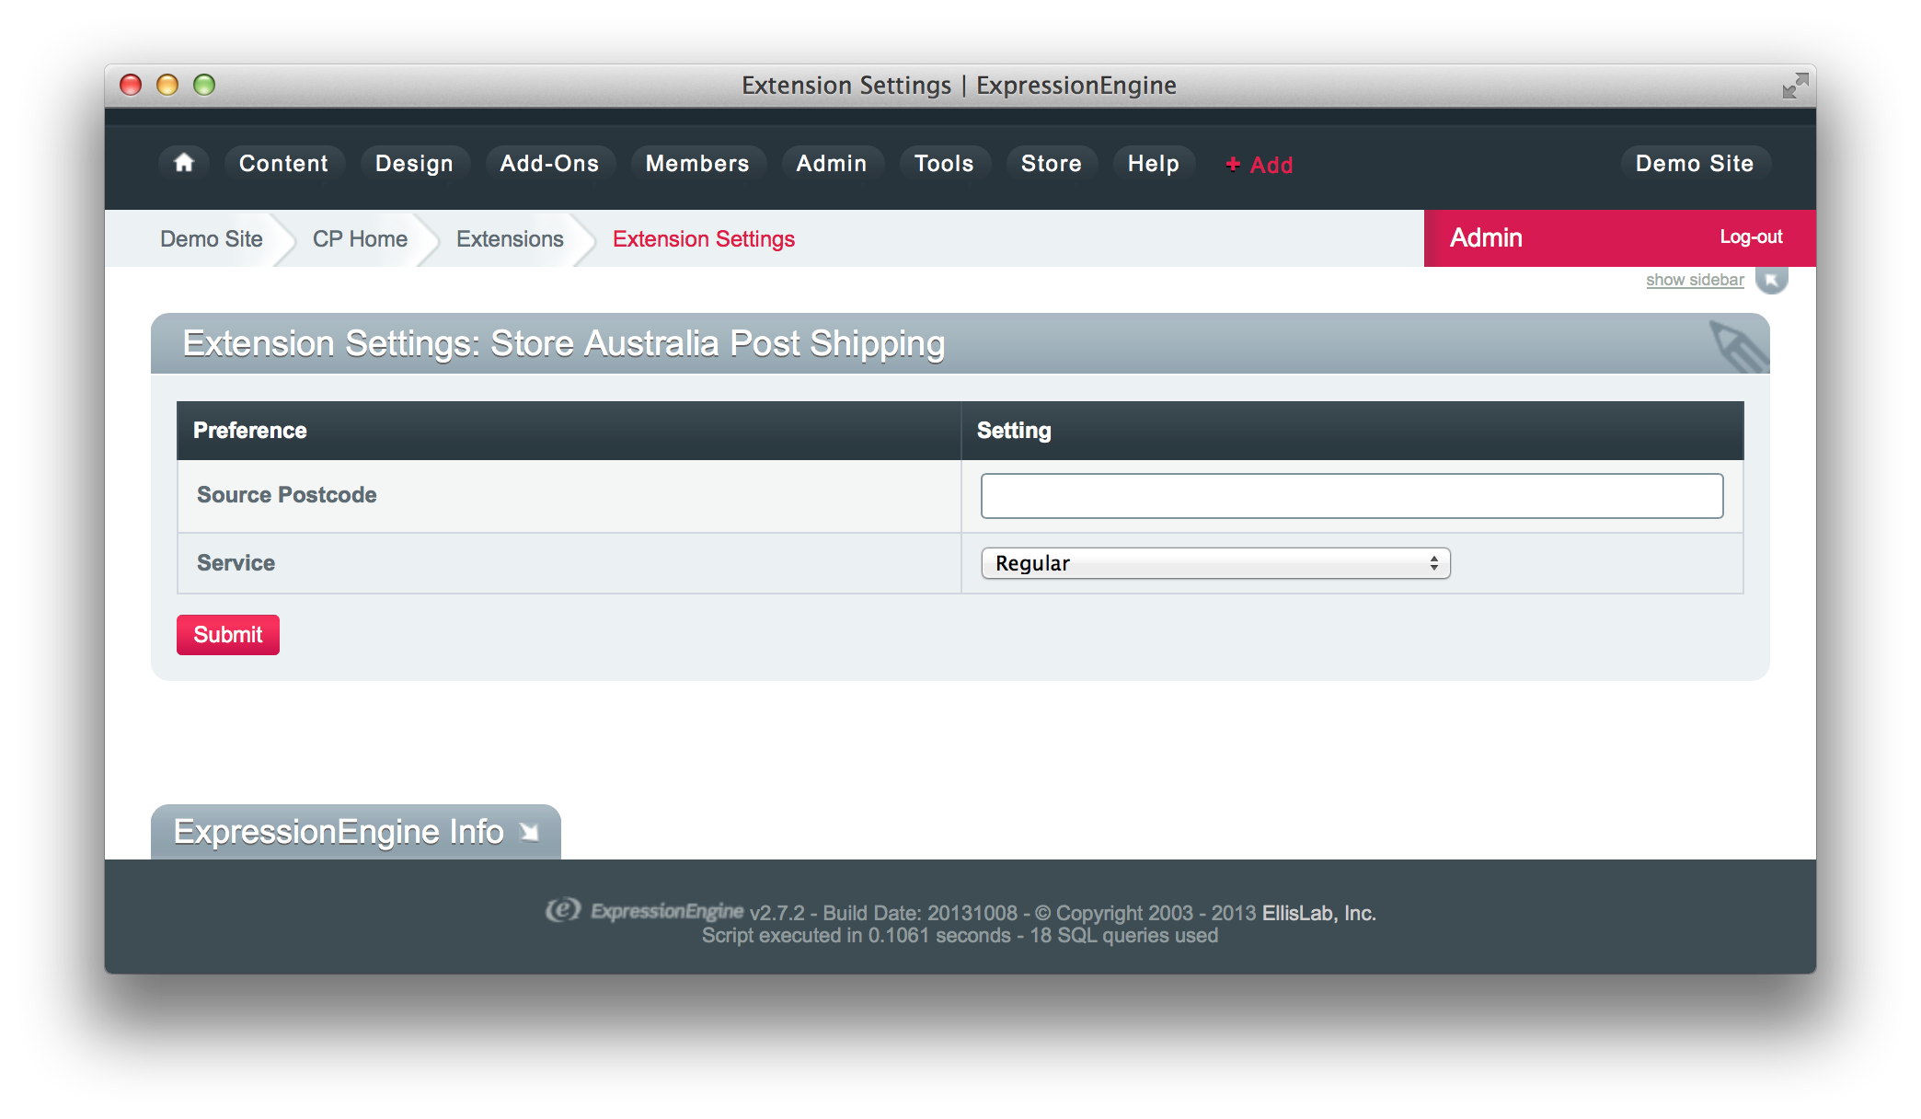
Task: Open the Help menu
Action: coord(1154,163)
